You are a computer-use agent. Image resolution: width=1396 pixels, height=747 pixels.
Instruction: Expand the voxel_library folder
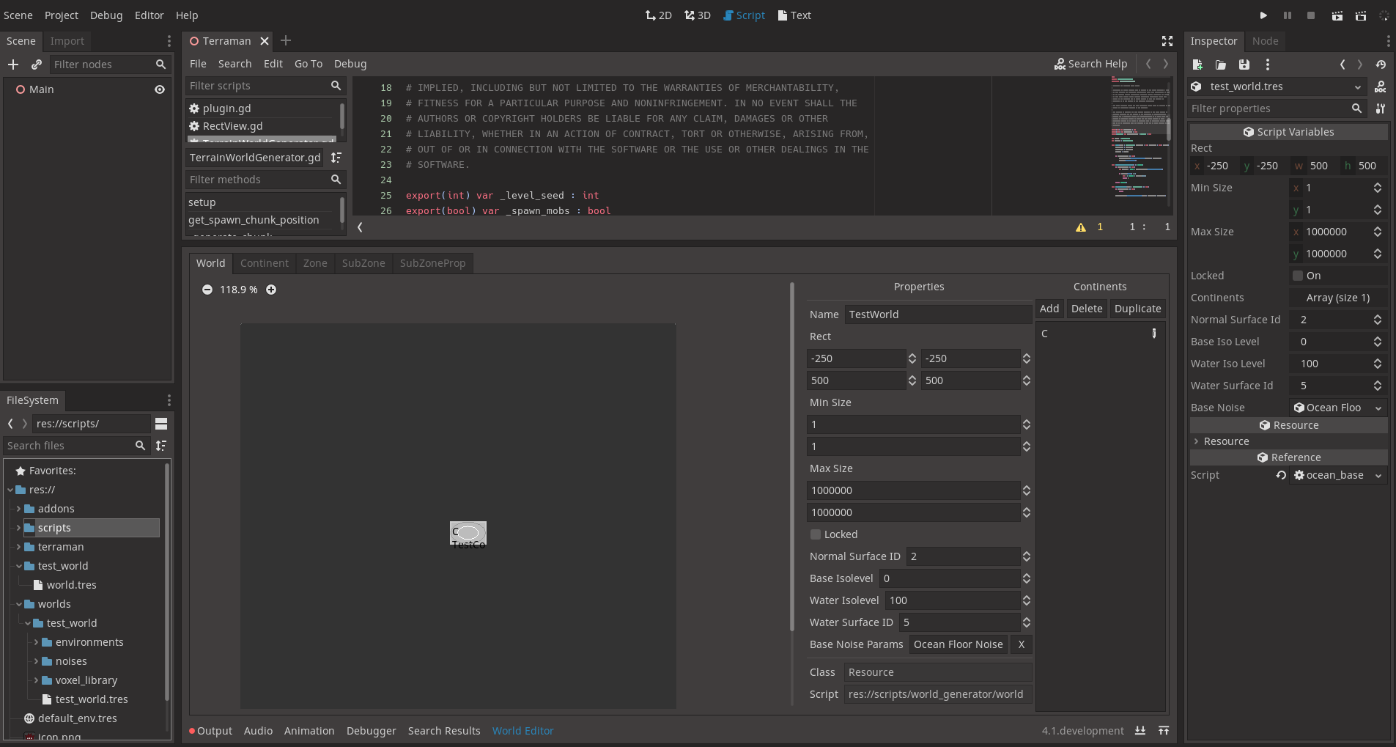click(36, 680)
